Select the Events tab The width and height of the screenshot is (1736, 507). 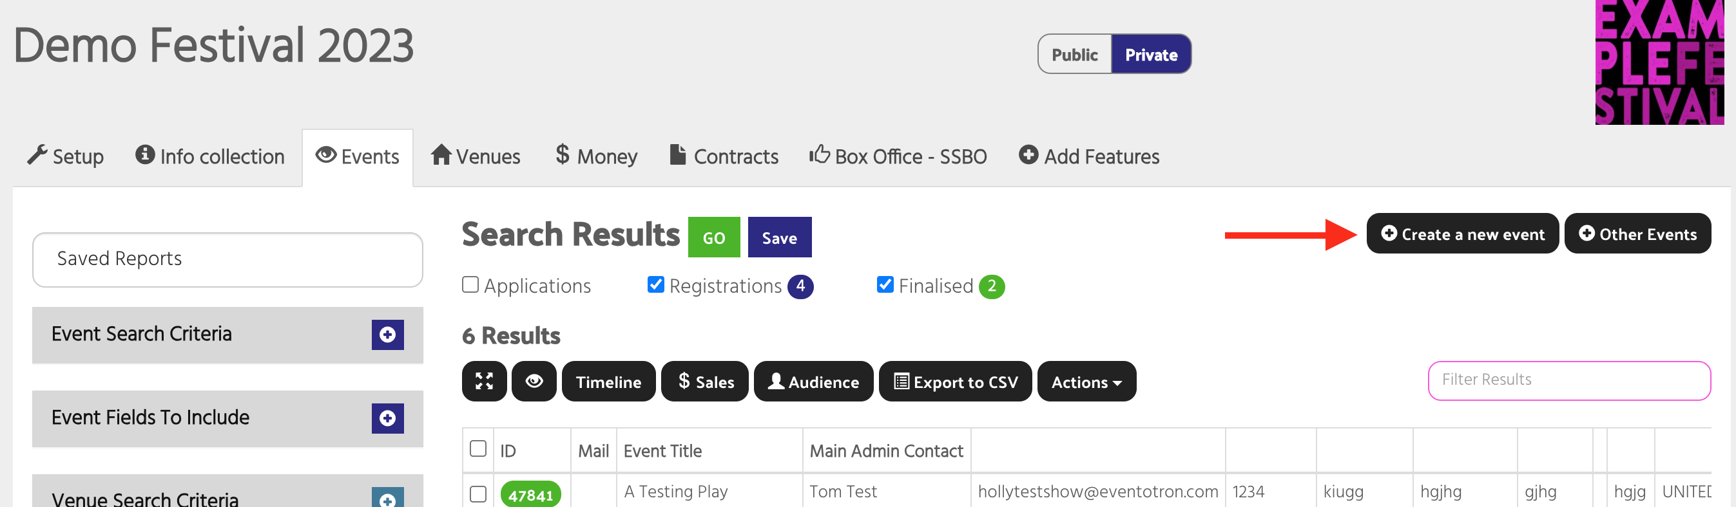[358, 157]
